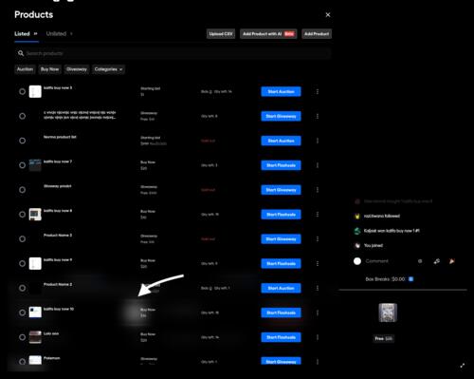Click the white profile avatar beside Comment

click(357, 261)
